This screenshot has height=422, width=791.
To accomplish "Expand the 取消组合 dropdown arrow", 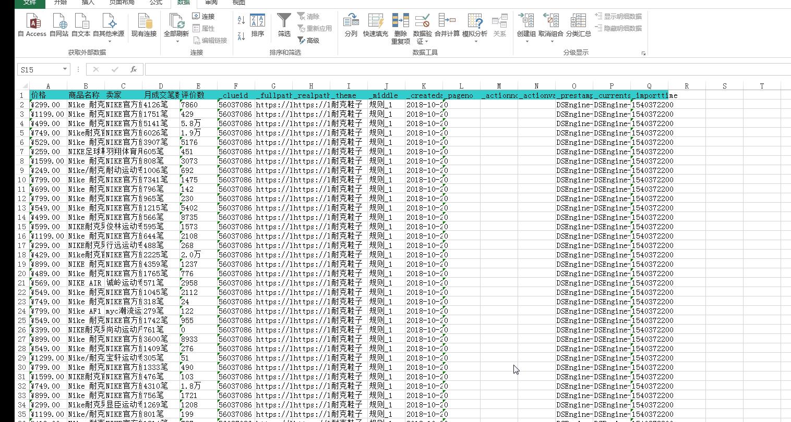I will point(551,41).
